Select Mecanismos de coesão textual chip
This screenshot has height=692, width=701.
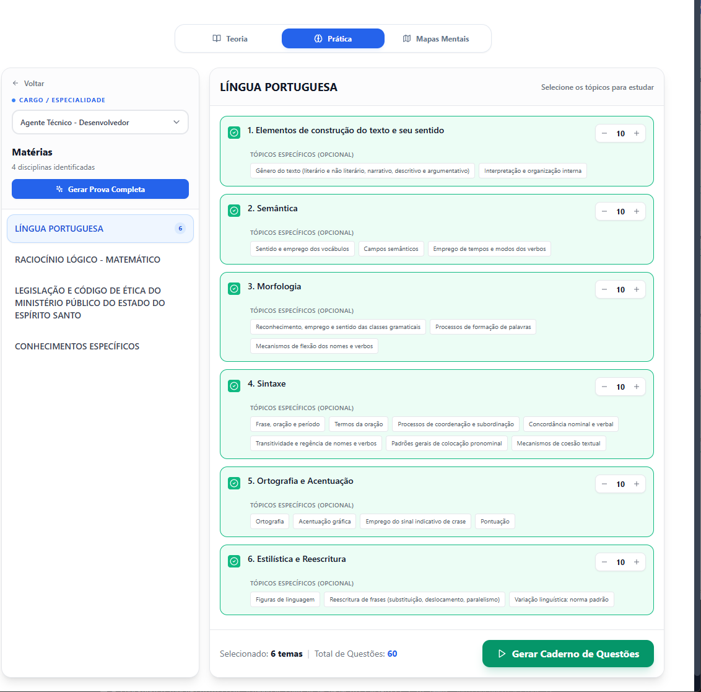tap(559, 444)
